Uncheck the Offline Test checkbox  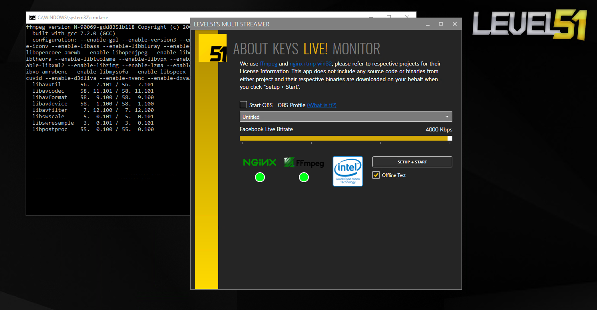pyautogui.click(x=376, y=175)
